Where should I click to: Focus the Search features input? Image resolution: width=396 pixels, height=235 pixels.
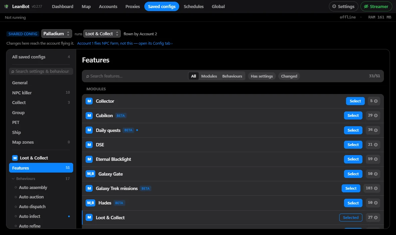tap(136, 76)
